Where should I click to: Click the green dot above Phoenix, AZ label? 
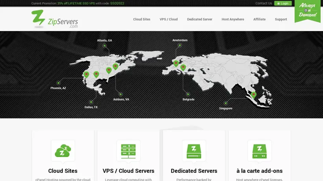(x=58, y=83)
